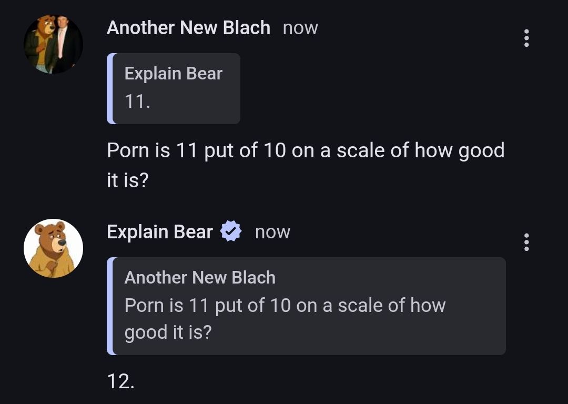Click the Explain Bear username next to the badge
This screenshot has width=568, height=404.
click(x=159, y=231)
